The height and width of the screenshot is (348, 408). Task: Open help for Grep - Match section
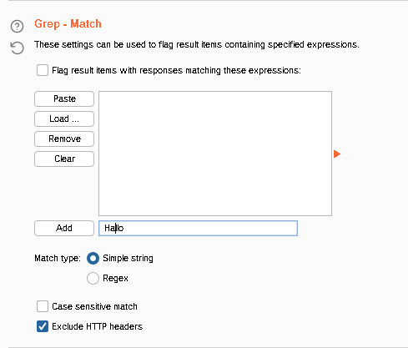pyautogui.click(x=17, y=27)
